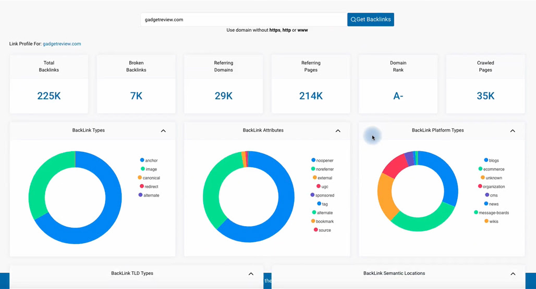Click red organization segment in Platform Types chart
This screenshot has width=536, height=289.
395,167
